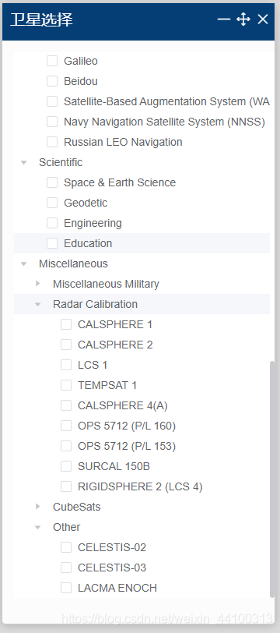The height and width of the screenshot is (633, 280).
Task: Expand the CubeSats node
Action: pyautogui.click(x=38, y=507)
